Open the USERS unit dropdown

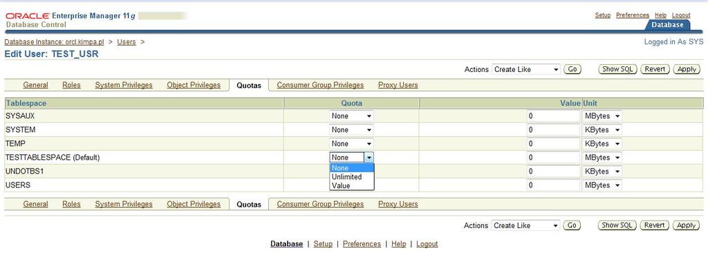coord(602,185)
